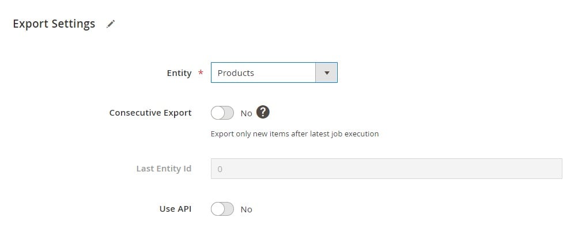Screen dimensions: 582x225
Task: Select the Entity field label
Action: click(179, 73)
